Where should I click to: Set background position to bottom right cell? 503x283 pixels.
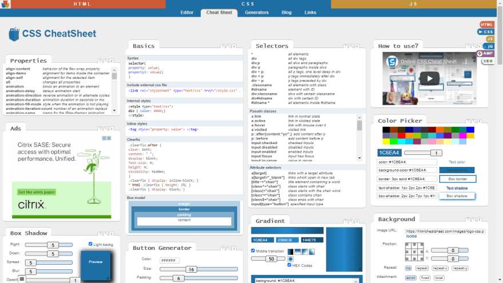[x=421, y=258]
